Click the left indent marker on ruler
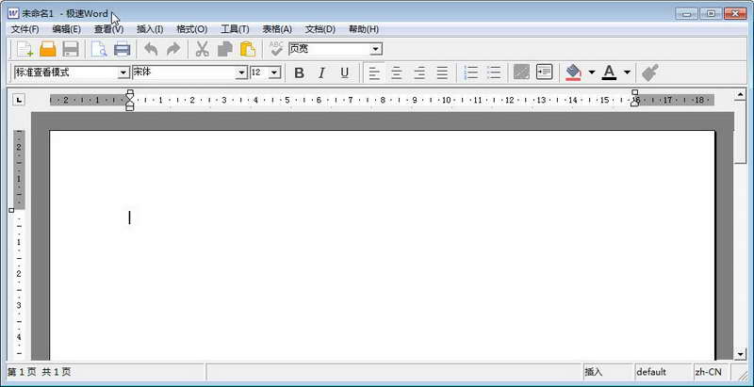This screenshot has height=387, width=754. pyautogui.click(x=129, y=100)
